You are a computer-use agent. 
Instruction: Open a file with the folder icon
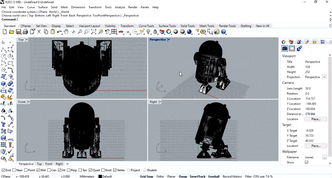point(12,32)
